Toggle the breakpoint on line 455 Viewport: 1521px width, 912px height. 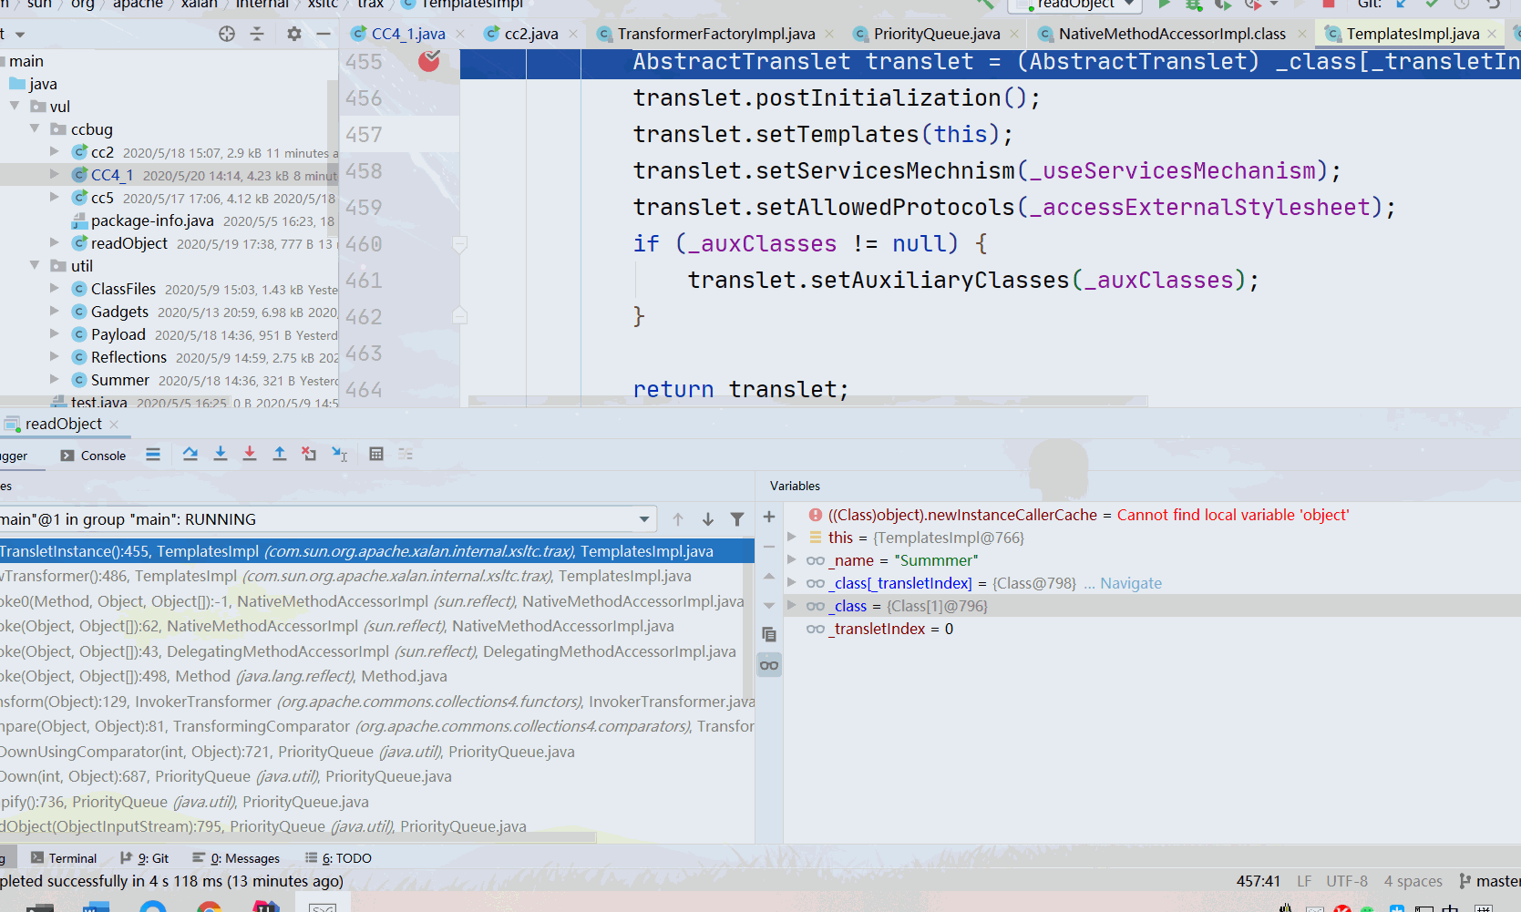(x=429, y=61)
